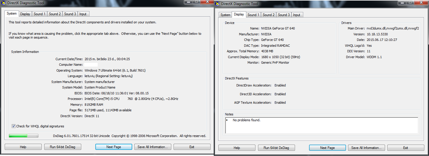
Task: Exit the left DxDiag window
Action: pos(192,147)
